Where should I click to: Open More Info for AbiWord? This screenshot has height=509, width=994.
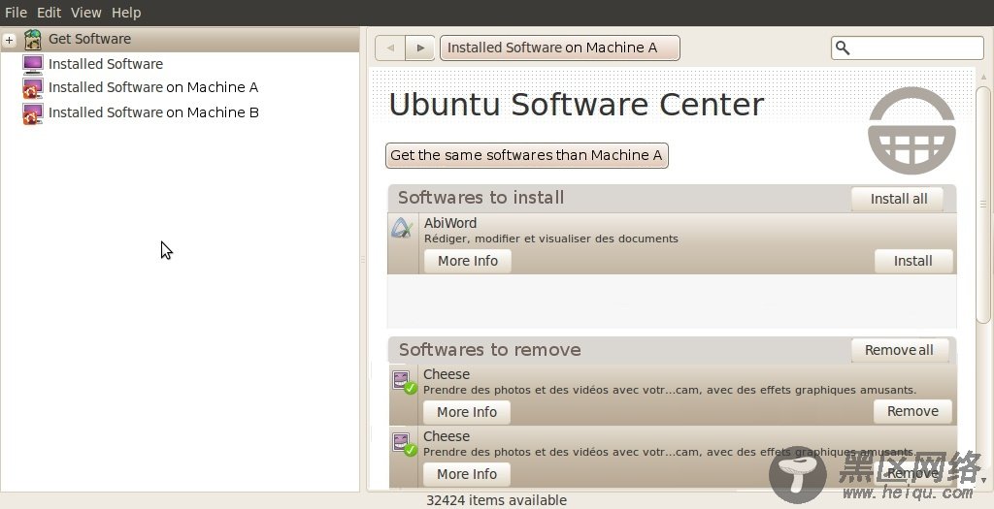[468, 261]
